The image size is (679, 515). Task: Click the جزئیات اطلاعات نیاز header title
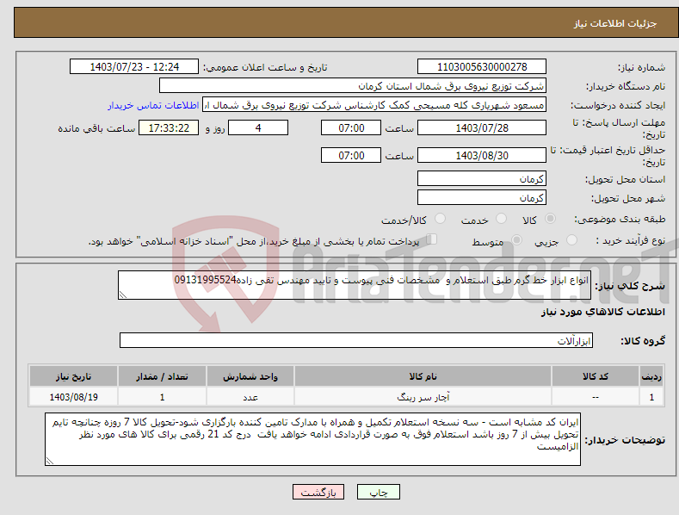(x=615, y=23)
